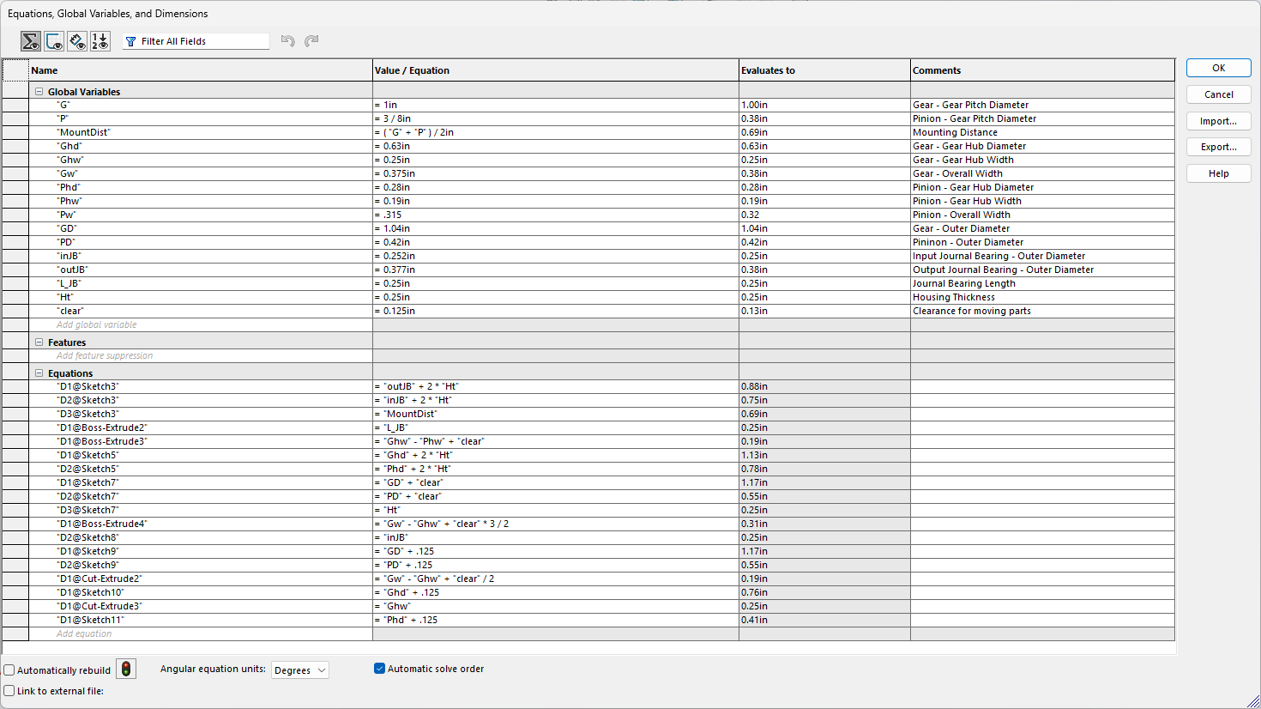Click the Comments column header
The image size is (1261, 709).
[x=1042, y=70]
